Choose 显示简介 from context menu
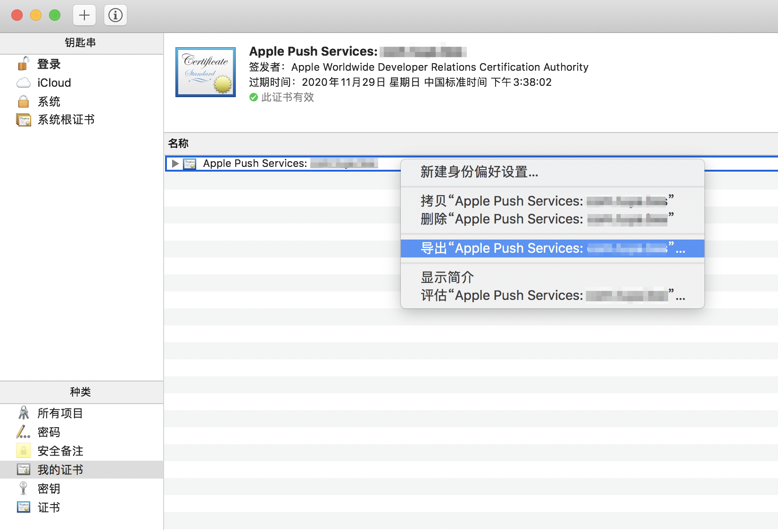 pos(552,277)
